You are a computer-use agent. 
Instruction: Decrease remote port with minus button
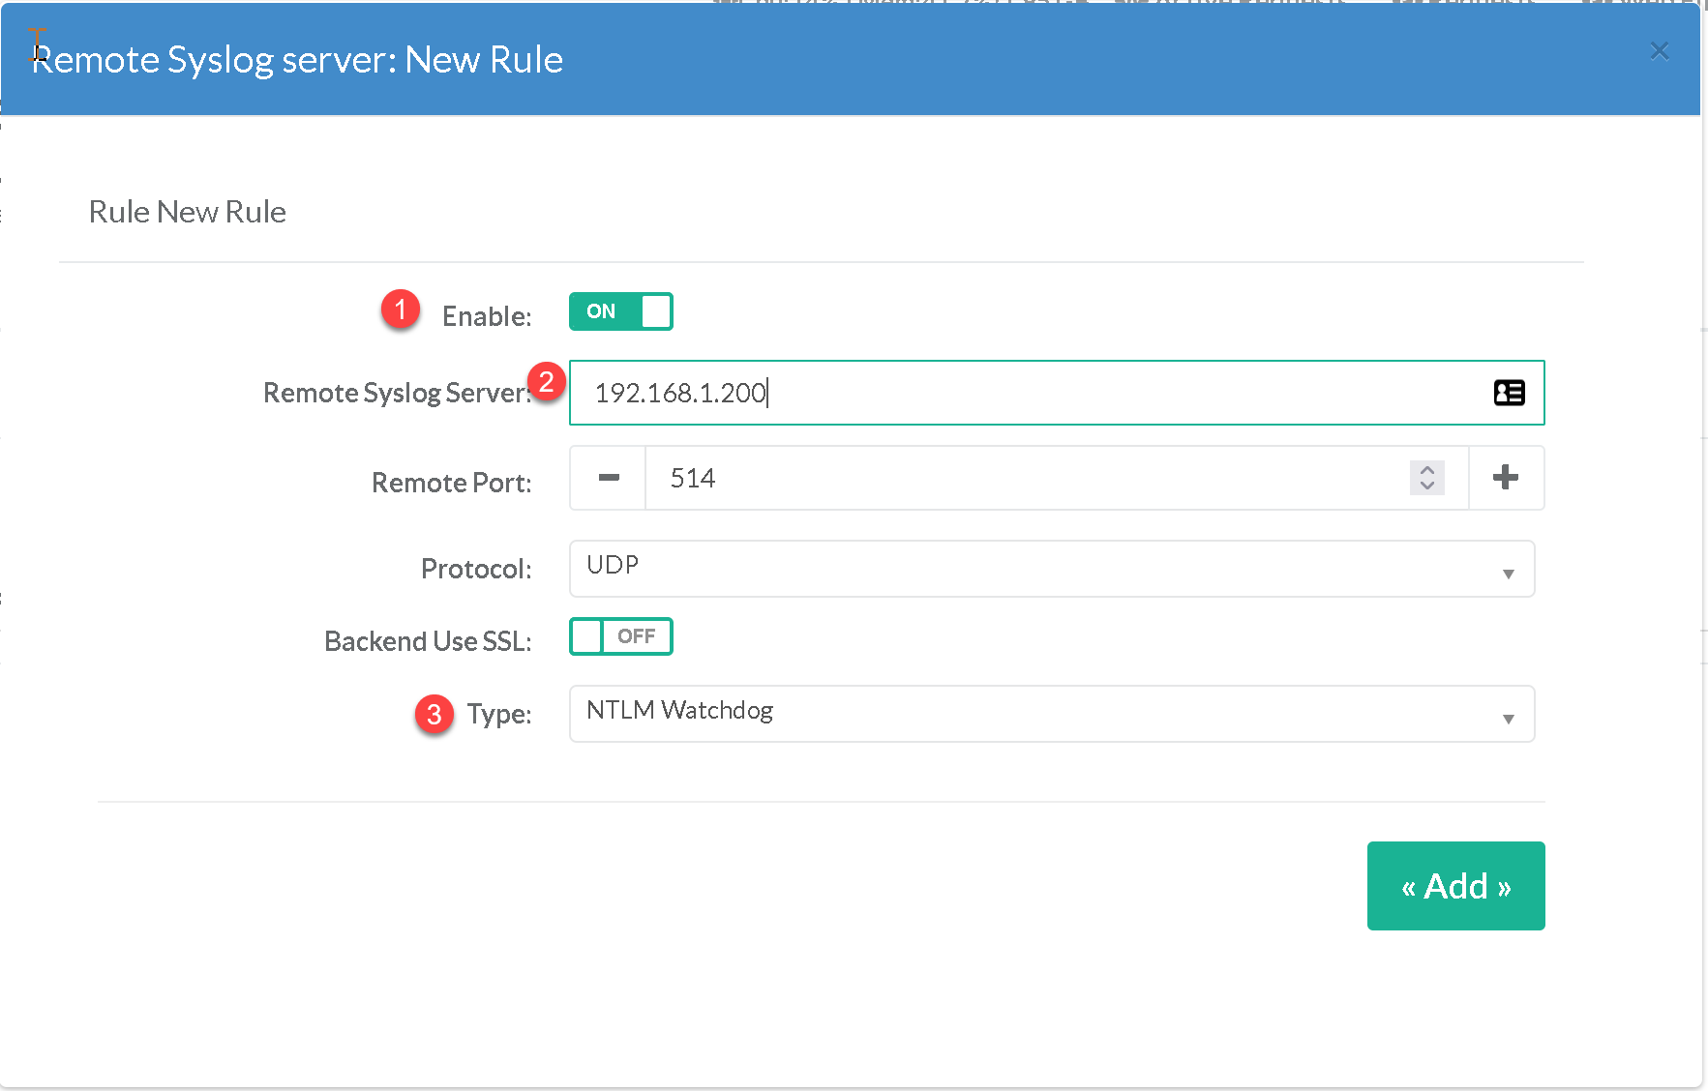pos(608,478)
